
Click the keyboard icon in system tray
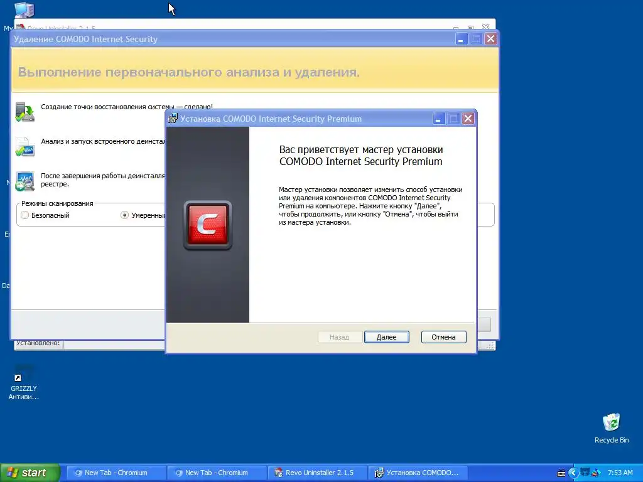click(561, 473)
